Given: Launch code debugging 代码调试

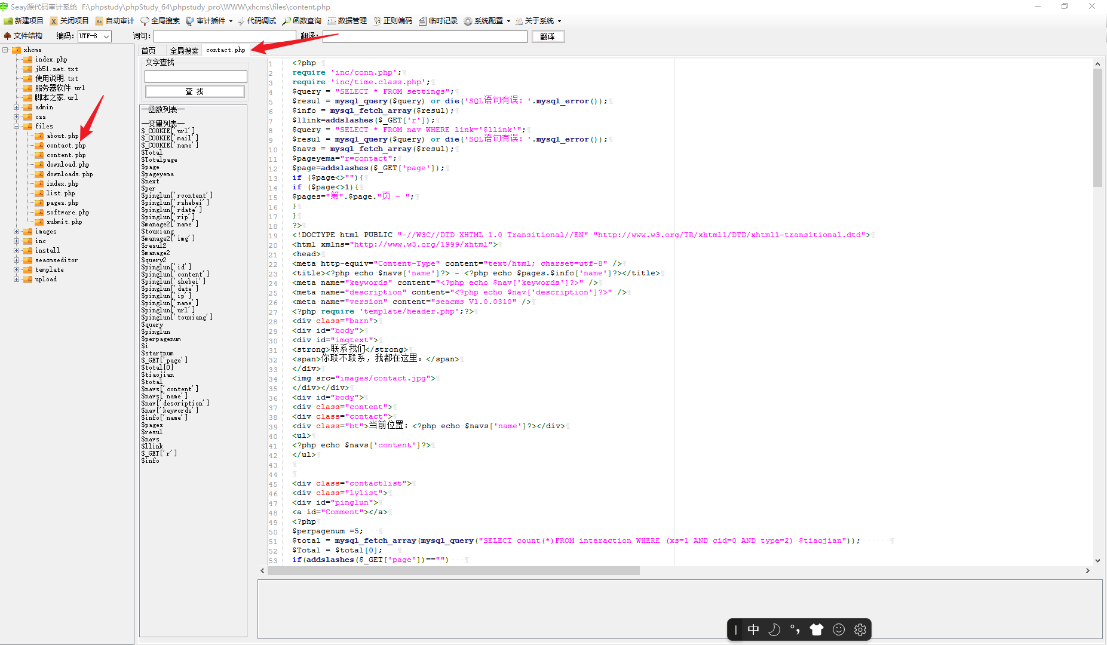Looking at the screenshot, I should click(x=260, y=20).
